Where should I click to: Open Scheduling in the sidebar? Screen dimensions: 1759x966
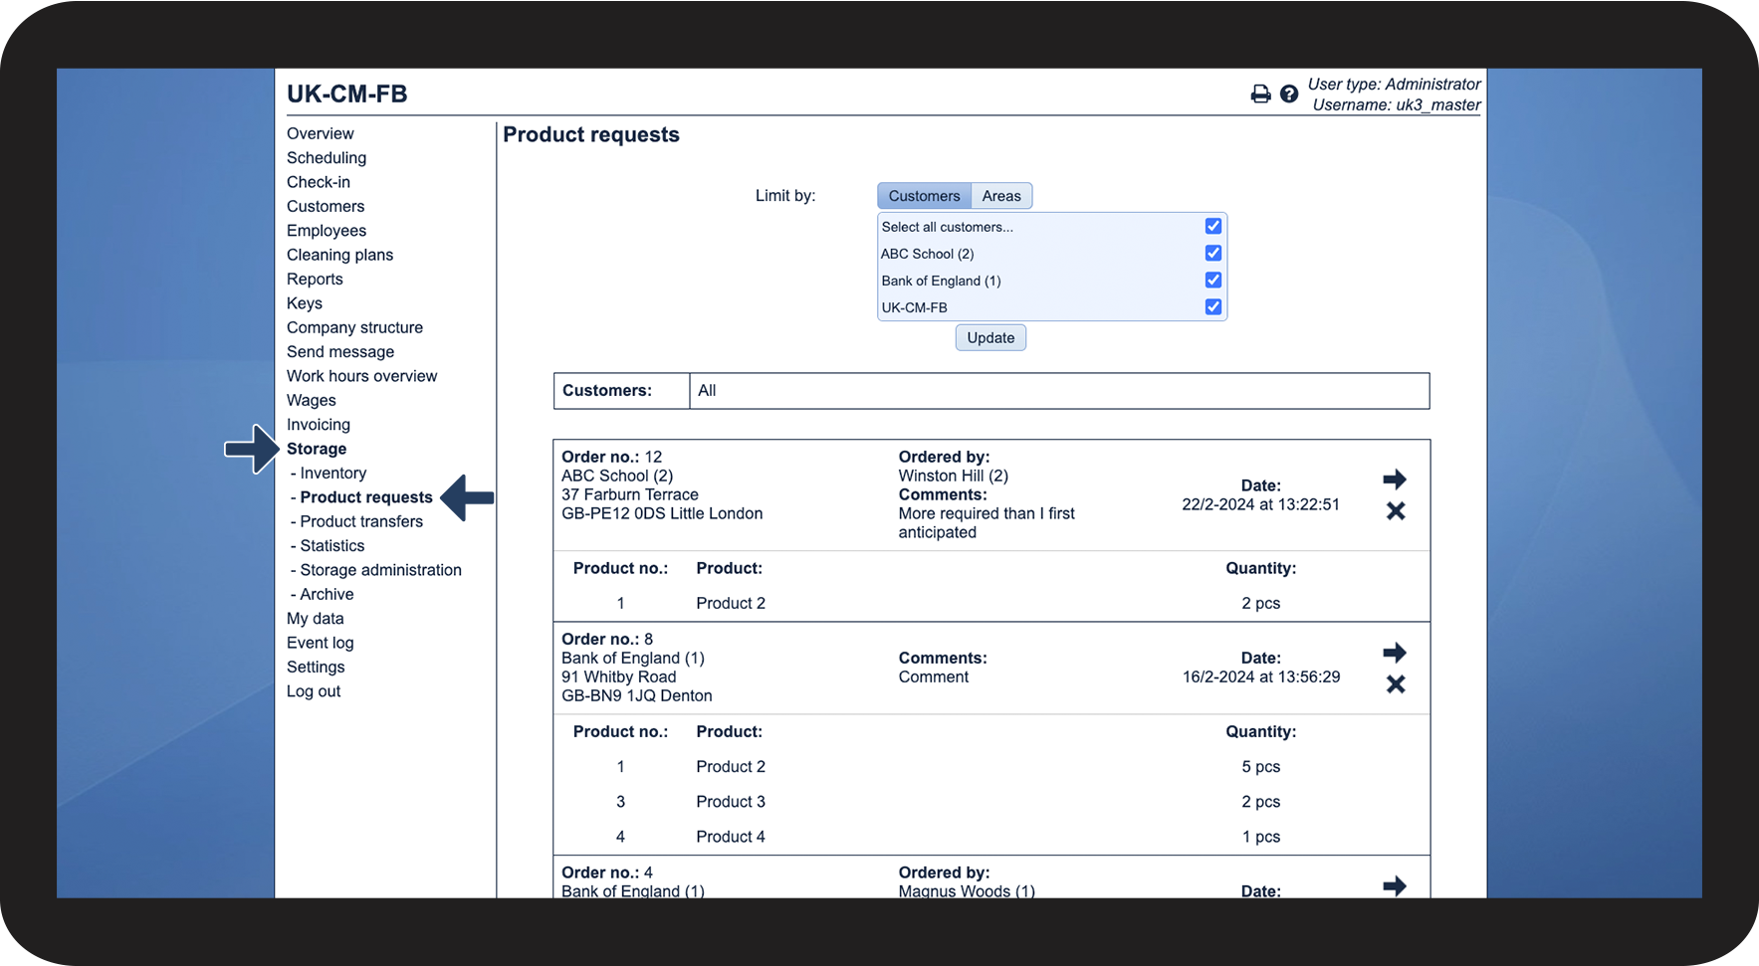tap(327, 158)
